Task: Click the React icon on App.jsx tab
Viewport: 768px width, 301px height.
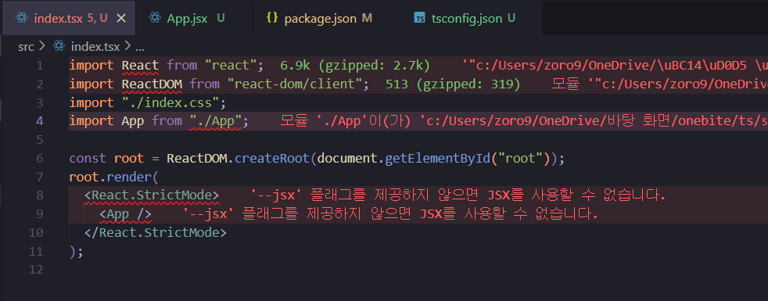Action: [155, 18]
